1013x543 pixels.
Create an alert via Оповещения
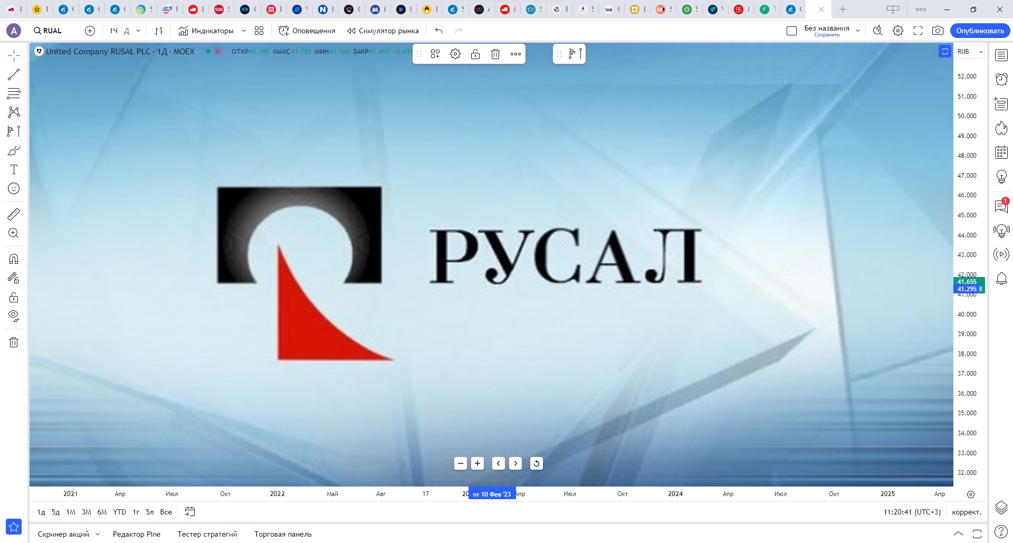pyautogui.click(x=307, y=31)
